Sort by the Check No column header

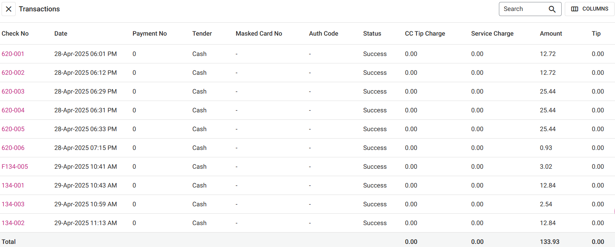pyautogui.click(x=15, y=34)
